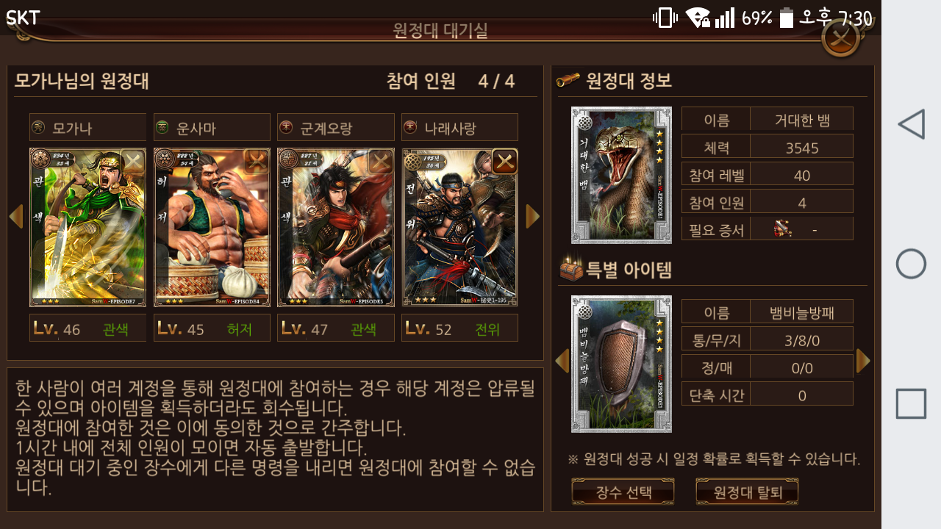Show previous expedition members with left arrow
Screen dimensions: 941x529
15,216
